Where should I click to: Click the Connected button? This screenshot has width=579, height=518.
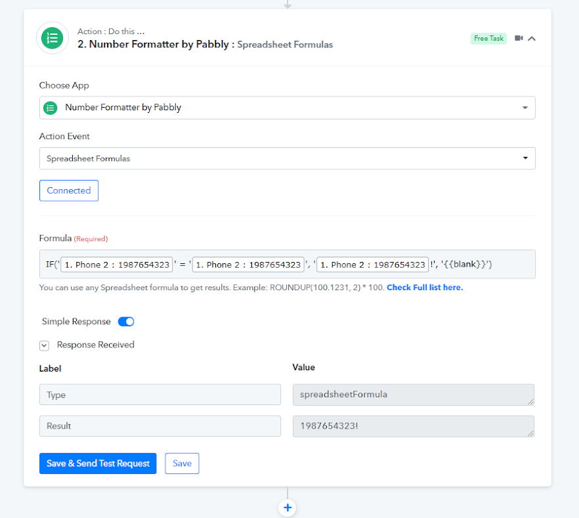(69, 190)
